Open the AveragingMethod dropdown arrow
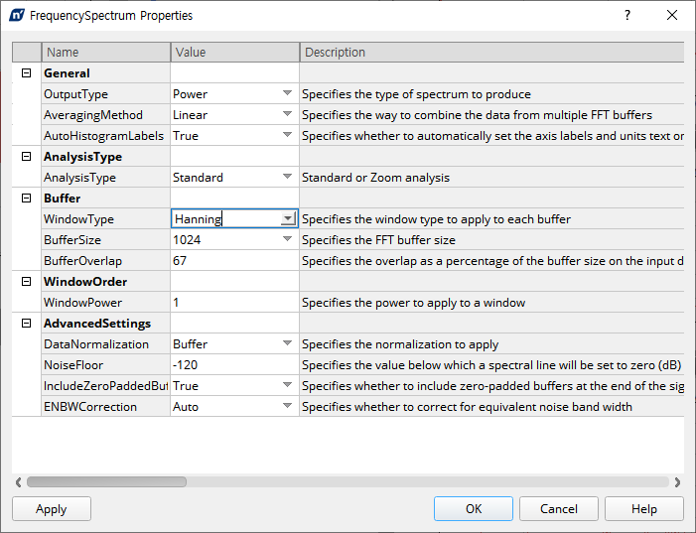This screenshot has height=533, width=696. pyautogui.click(x=287, y=114)
